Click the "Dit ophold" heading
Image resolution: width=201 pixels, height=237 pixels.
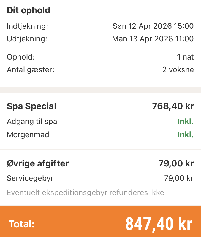point(28,10)
